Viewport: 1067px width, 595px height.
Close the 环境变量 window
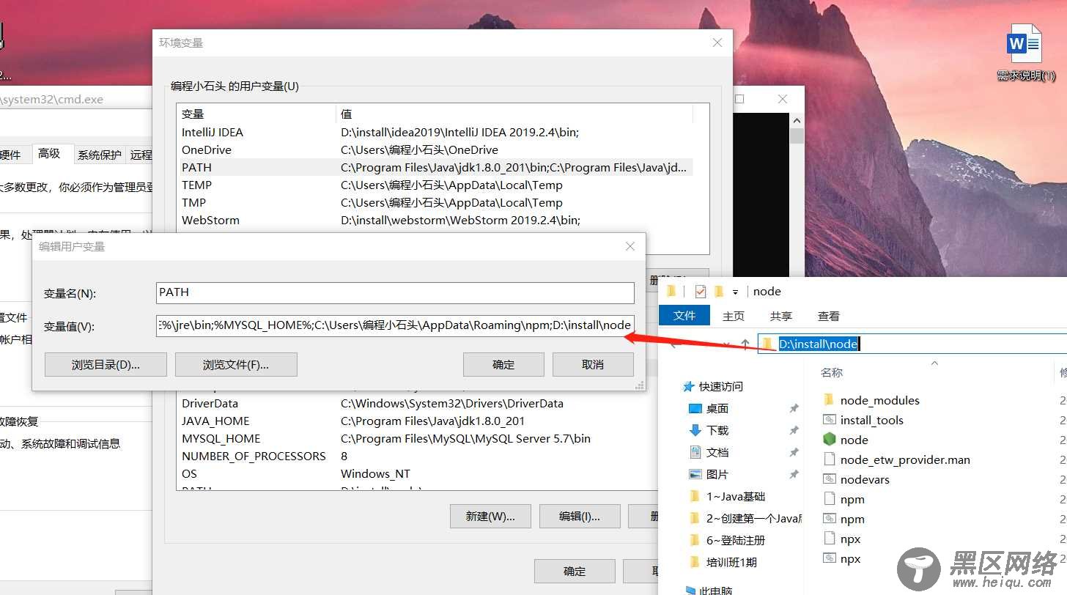(x=717, y=42)
